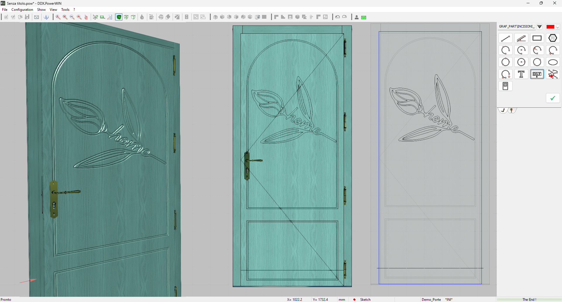
Task: Confirm with the green checkmark button
Action: 553,98
